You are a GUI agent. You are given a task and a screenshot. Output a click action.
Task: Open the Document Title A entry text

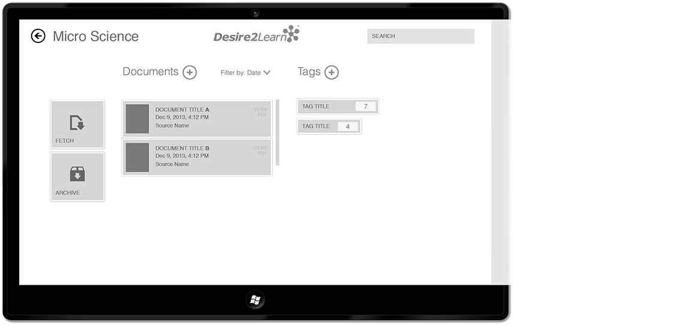click(182, 118)
